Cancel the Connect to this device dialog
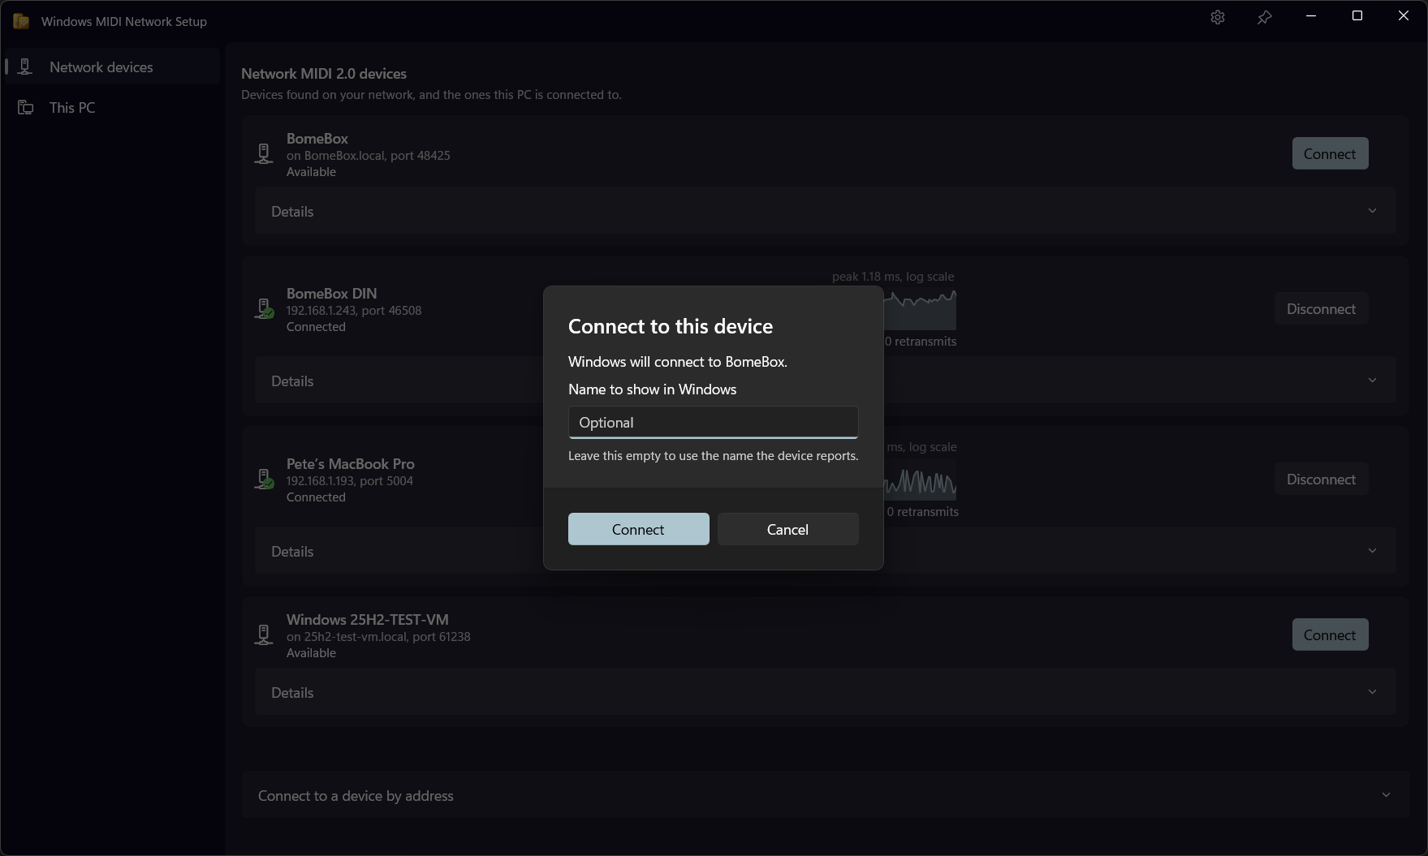 (787, 529)
